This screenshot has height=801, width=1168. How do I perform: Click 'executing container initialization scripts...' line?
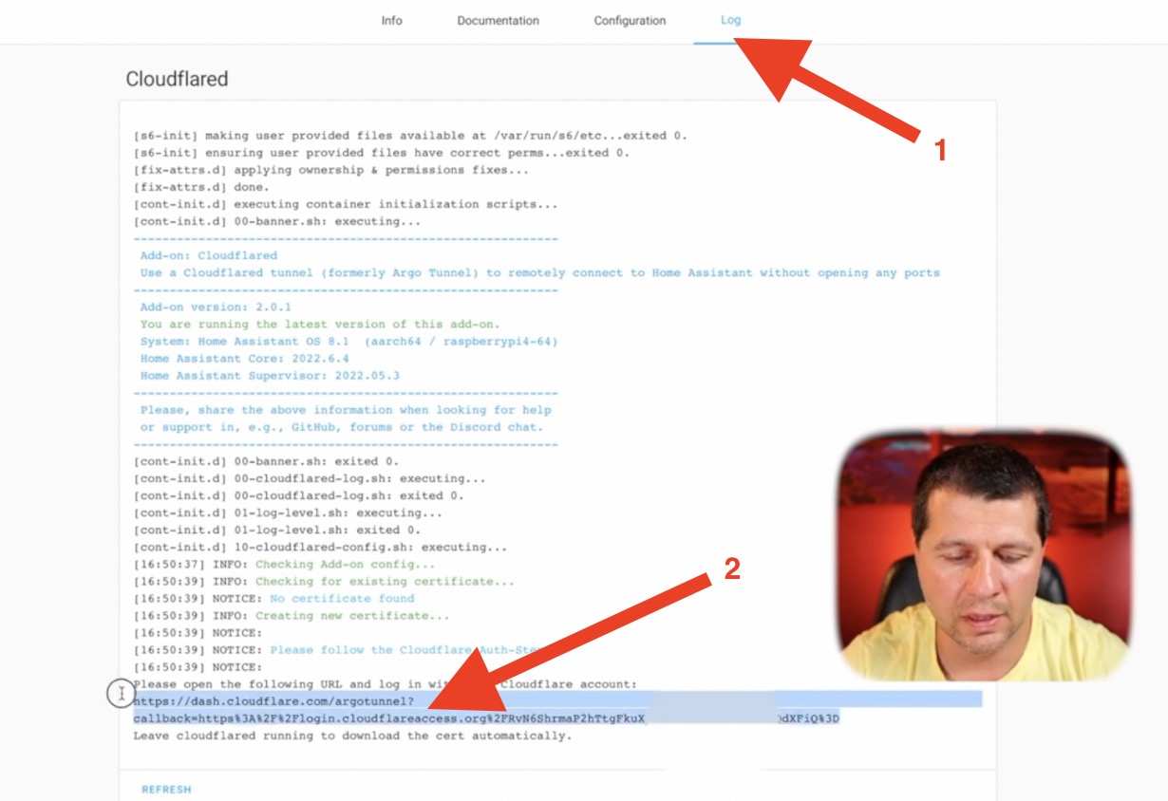pos(346,204)
